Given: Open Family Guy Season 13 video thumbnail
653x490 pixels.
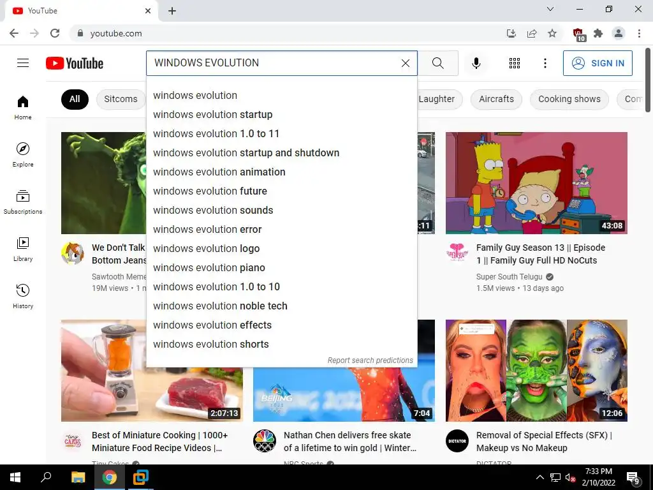Looking at the screenshot, I should point(536,183).
